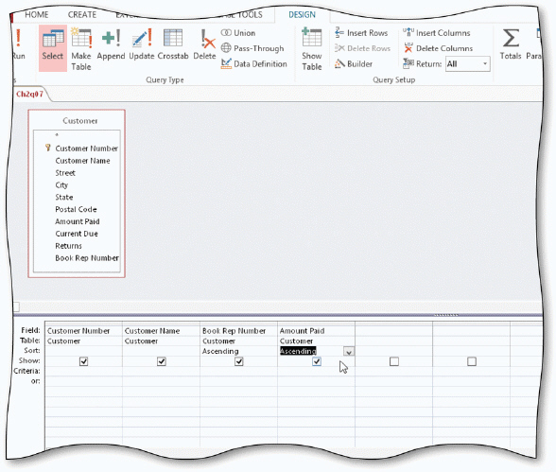Expand the Sort dropdown for Amount Paid
Screen dimensions: 556x472
[349, 352]
